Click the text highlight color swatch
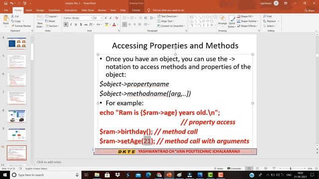This screenshot has height=179, width=319. (107, 24)
